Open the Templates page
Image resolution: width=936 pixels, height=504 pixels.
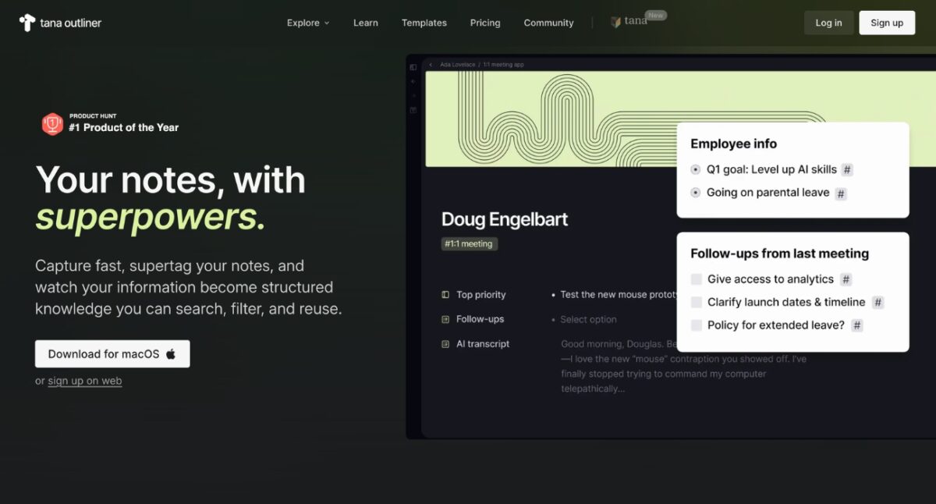[424, 23]
